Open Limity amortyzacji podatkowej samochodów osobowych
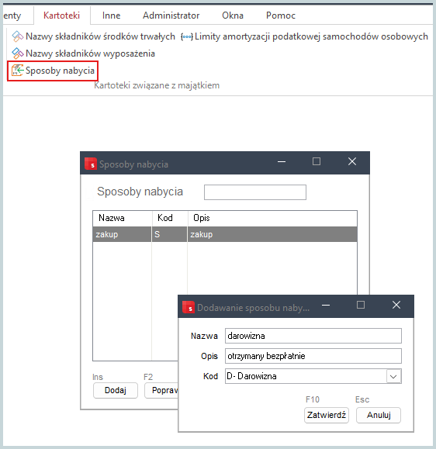436x449 pixels. (x=304, y=36)
